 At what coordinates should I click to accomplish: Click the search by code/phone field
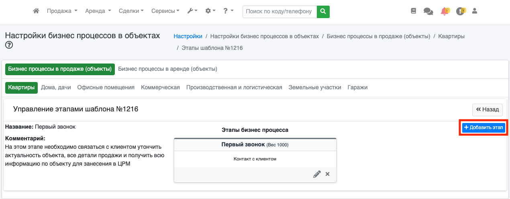[x=279, y=12]
